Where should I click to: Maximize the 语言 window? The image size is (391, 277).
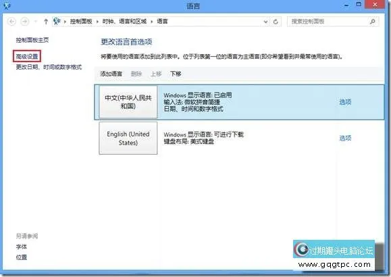[x=359, y=5]
